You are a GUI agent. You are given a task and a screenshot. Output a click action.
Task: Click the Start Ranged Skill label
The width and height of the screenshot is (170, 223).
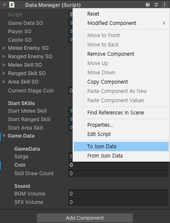pos(29,120)
